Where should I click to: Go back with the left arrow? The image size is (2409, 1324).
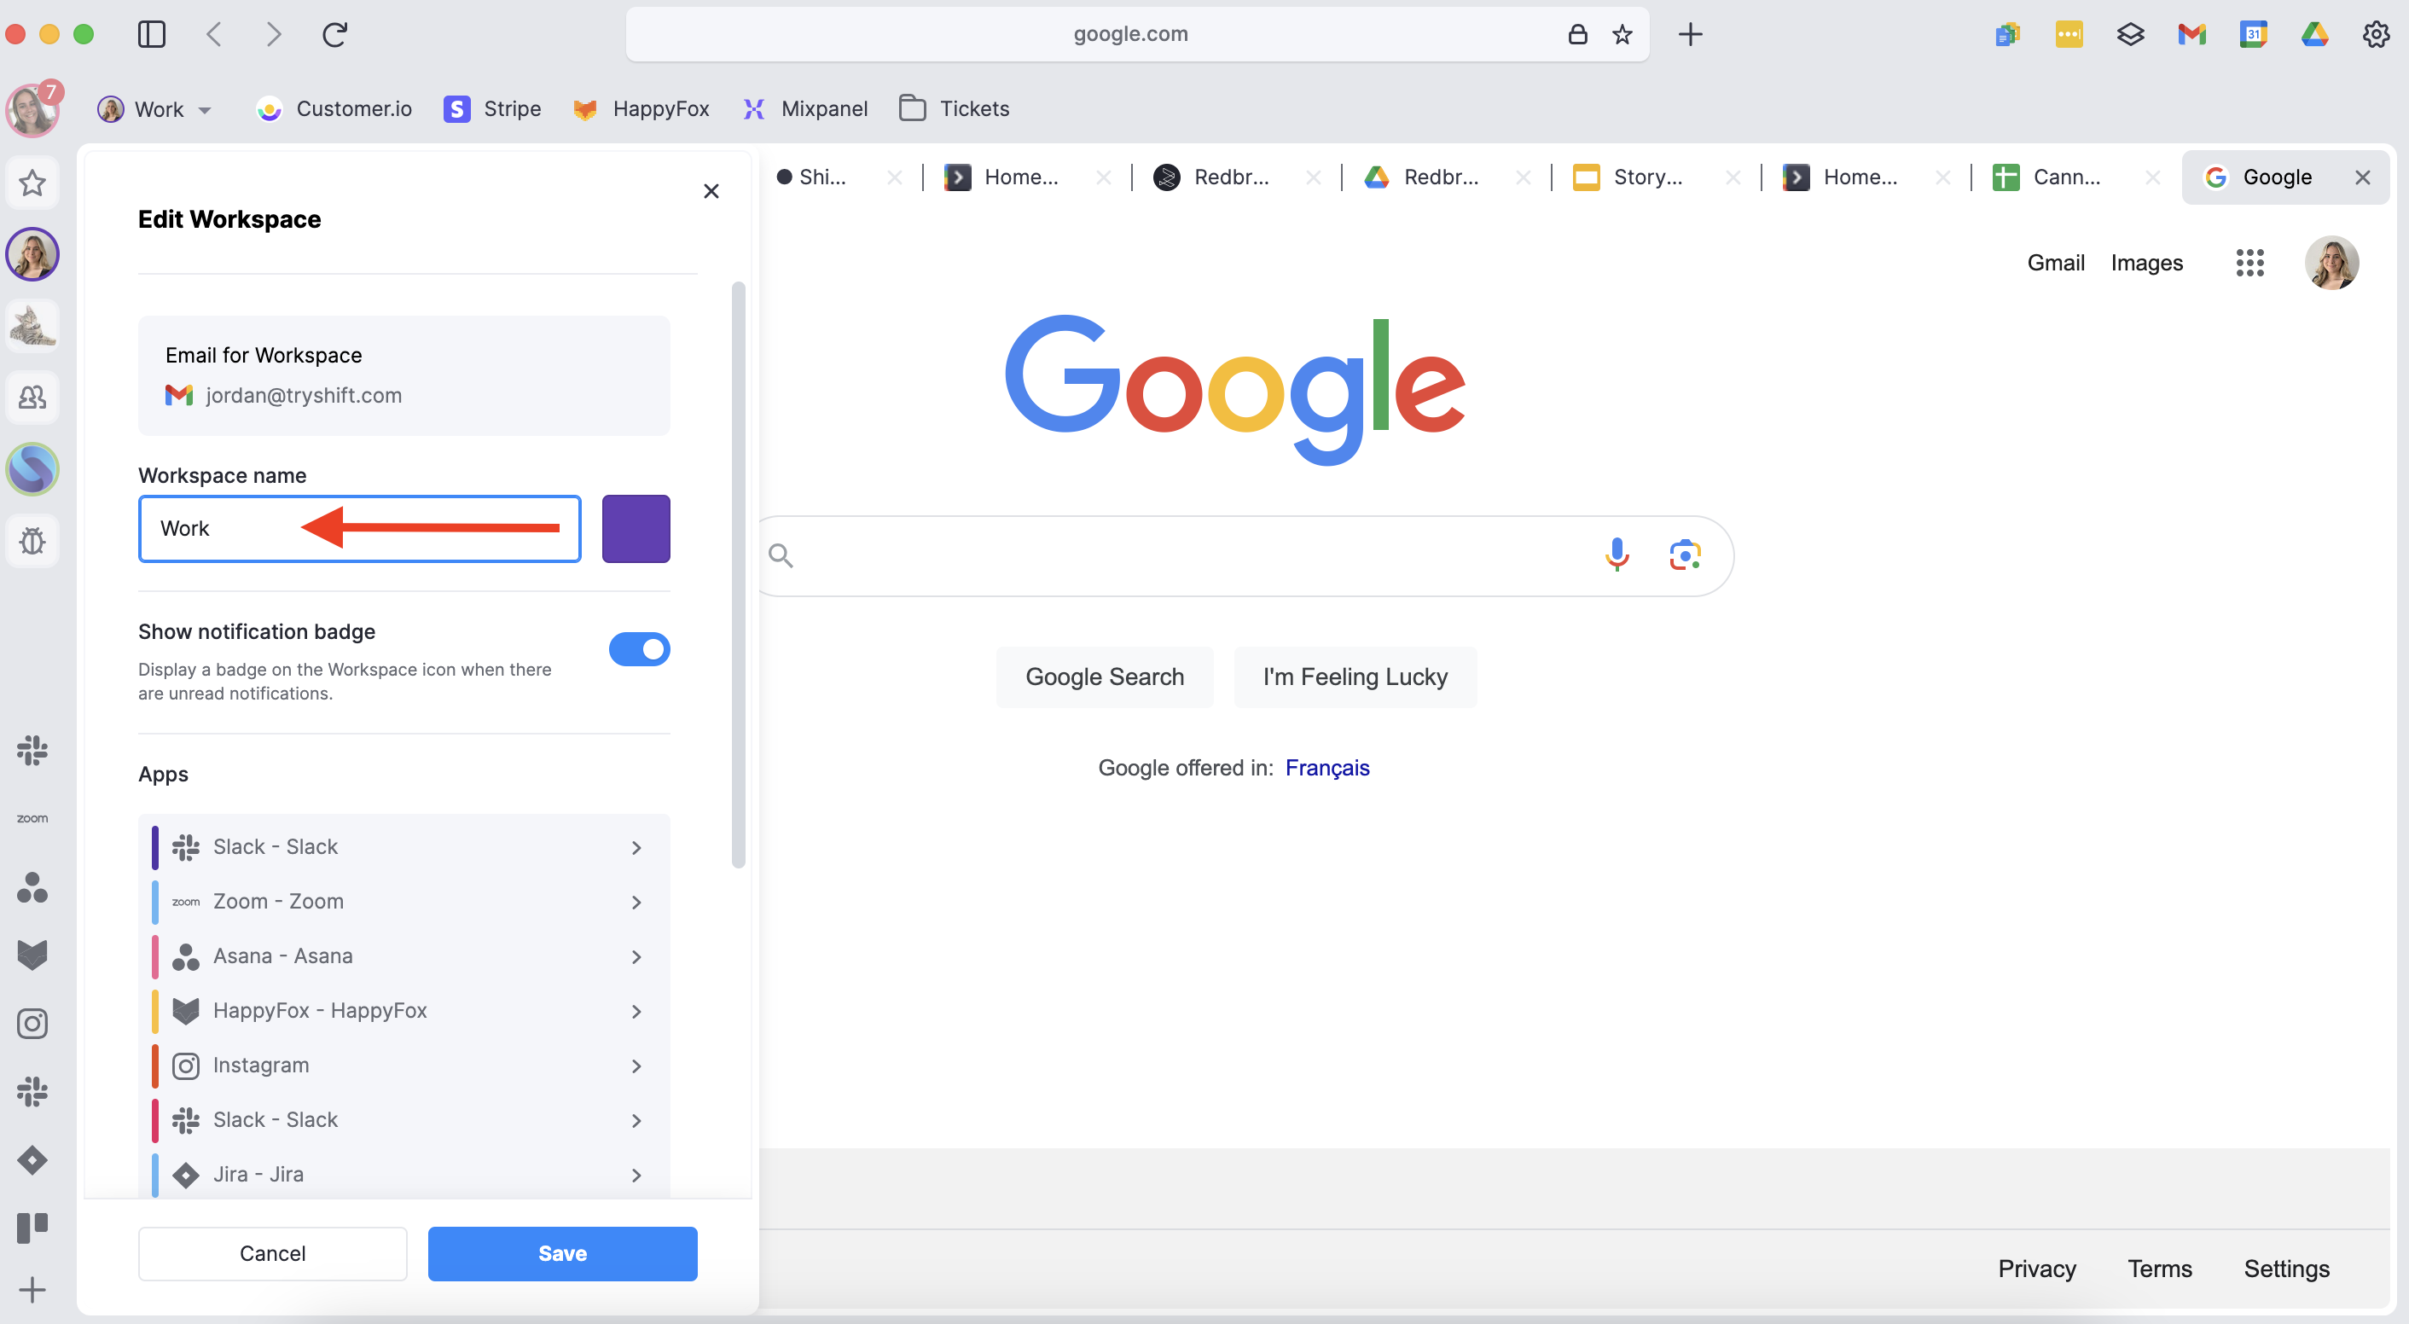click(x=214, y=35)
